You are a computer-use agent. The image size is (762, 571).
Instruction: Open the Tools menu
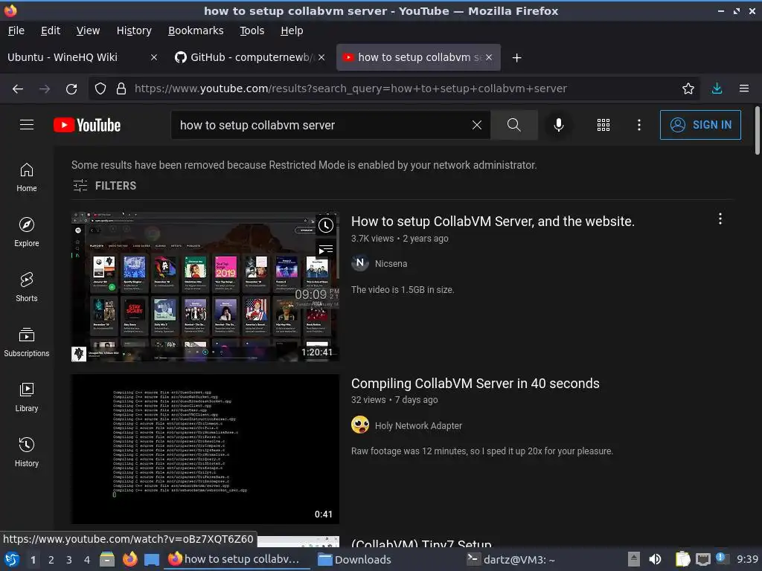click(252, 30)
